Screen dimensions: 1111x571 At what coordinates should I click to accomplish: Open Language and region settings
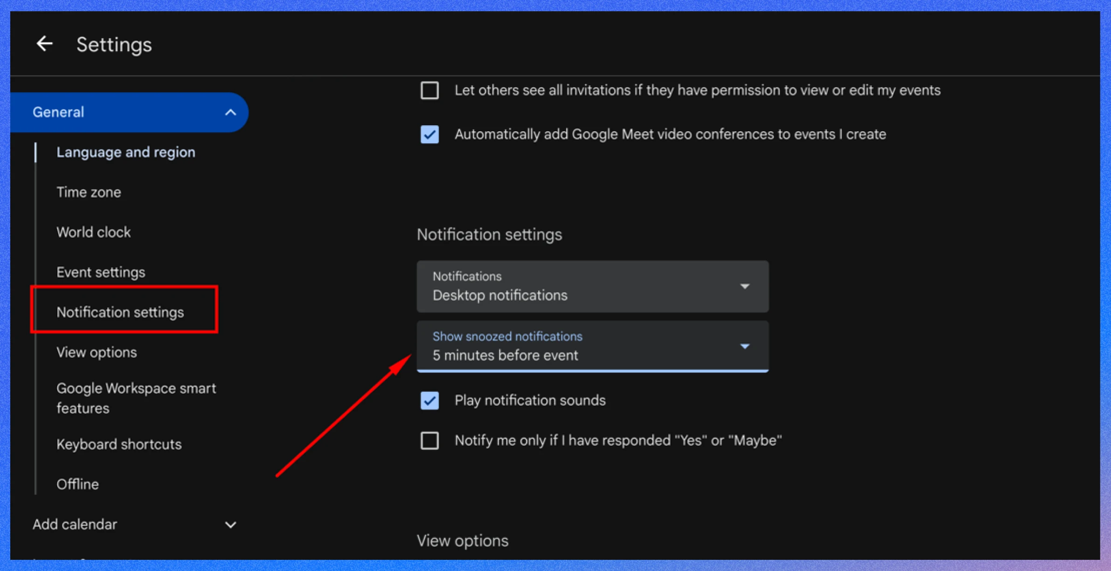click(x=126, y=152)
